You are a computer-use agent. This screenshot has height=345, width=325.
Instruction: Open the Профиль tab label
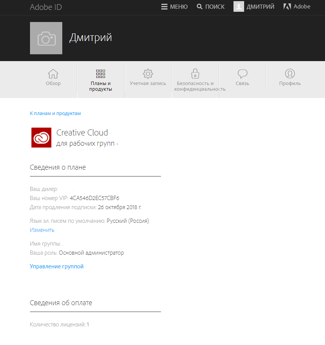coord(290,83)
